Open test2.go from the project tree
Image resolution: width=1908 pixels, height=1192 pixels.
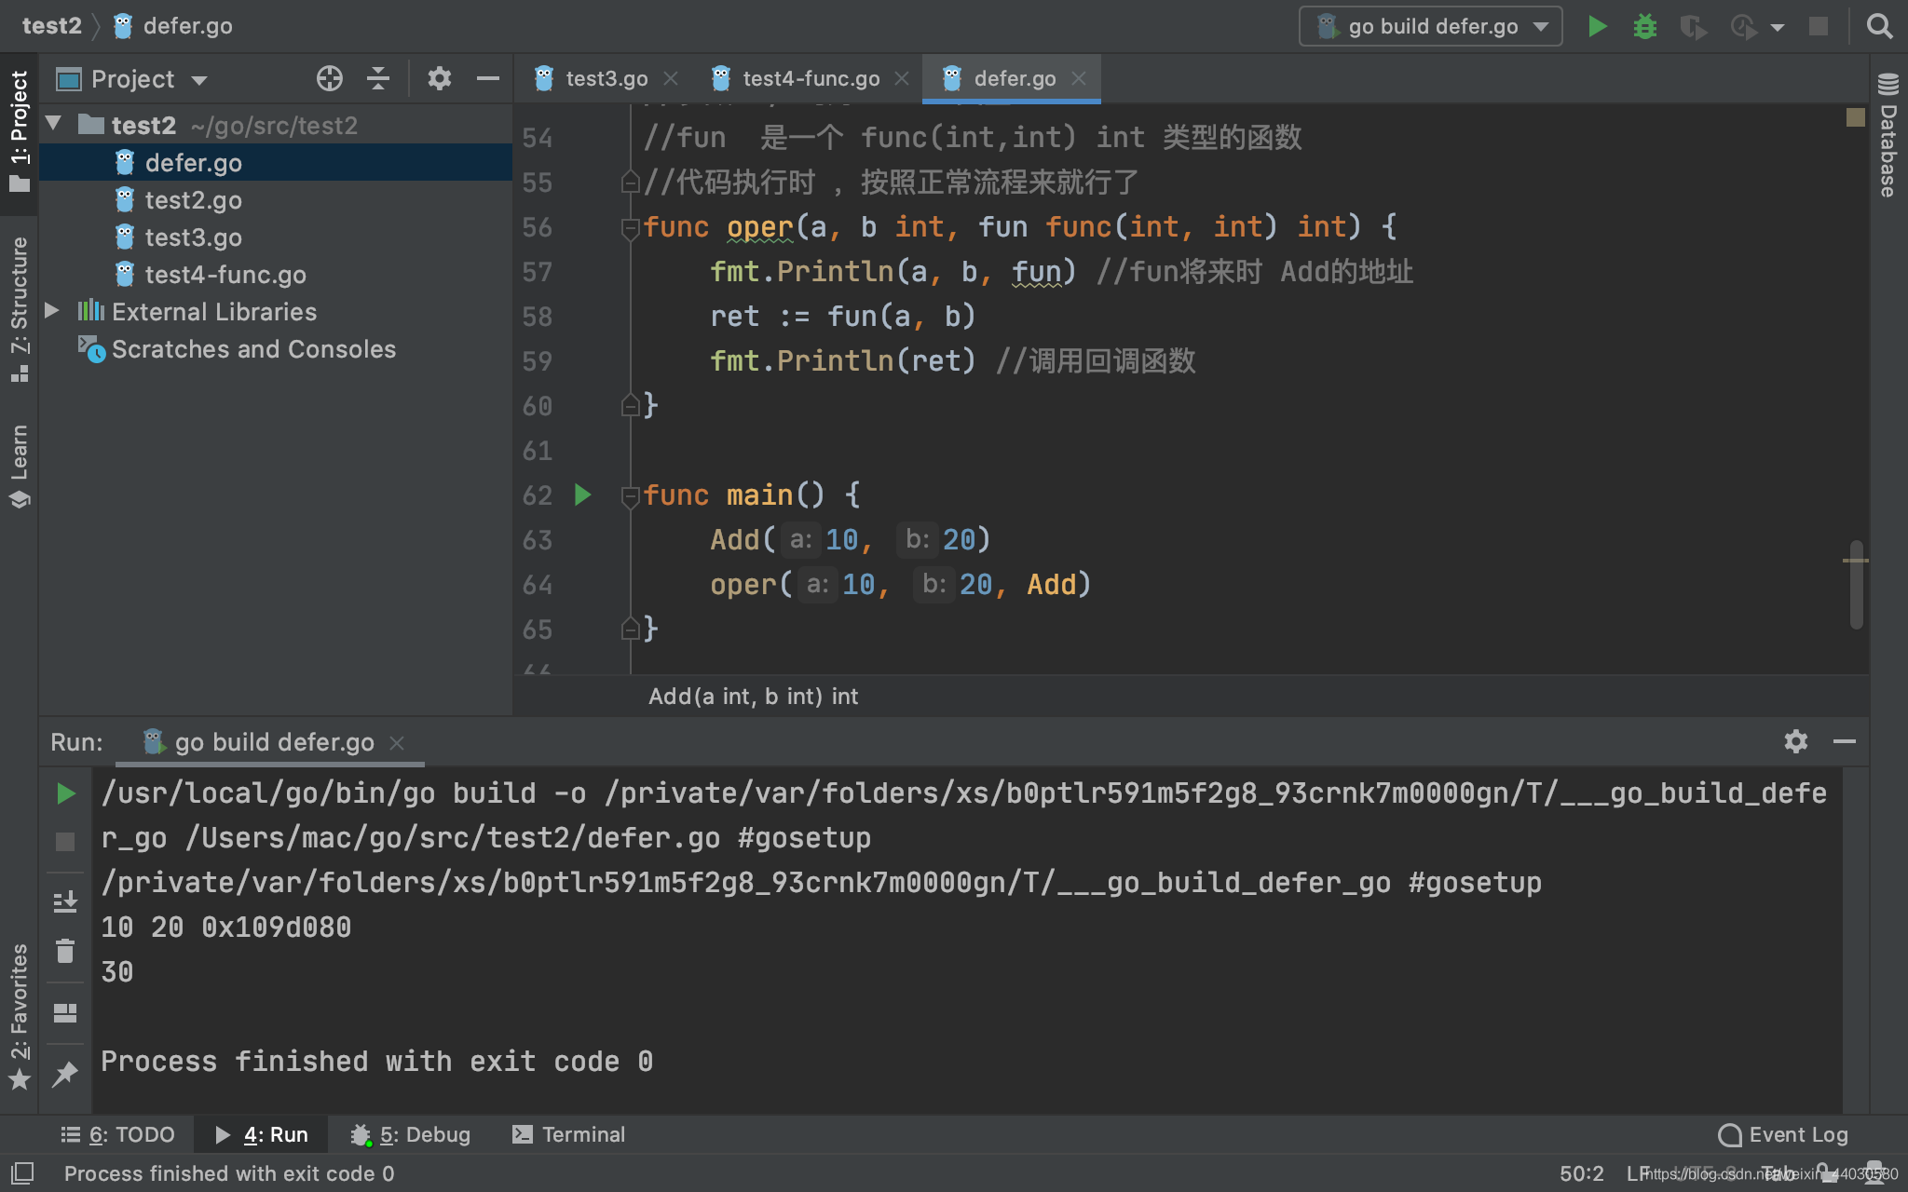[193, 200]
